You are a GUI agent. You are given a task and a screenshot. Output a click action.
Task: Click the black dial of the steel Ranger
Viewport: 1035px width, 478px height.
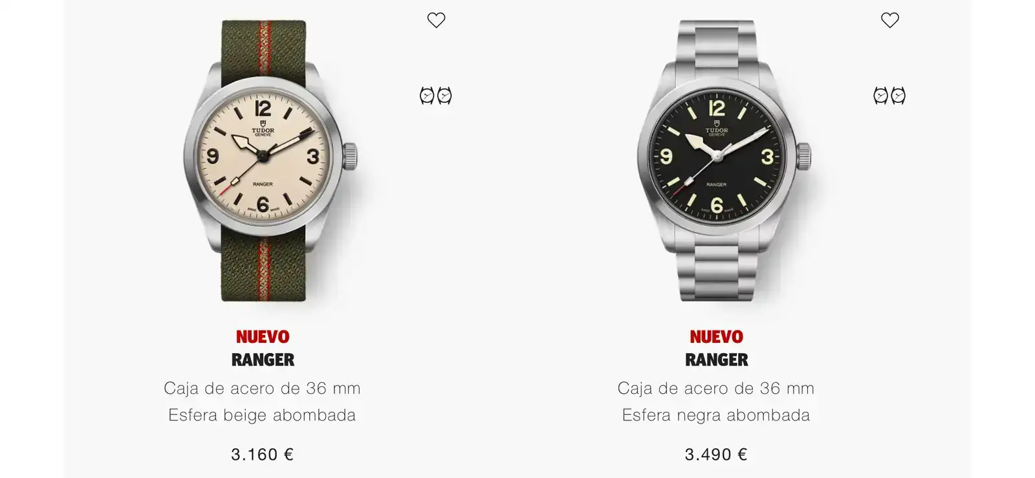(x=717, y=156)
